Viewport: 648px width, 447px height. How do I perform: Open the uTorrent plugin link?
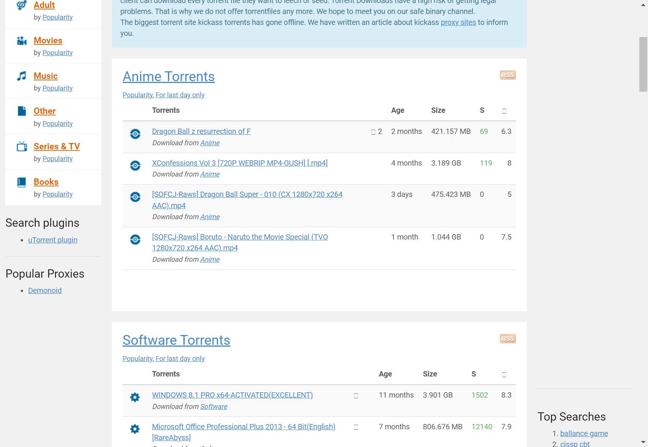coord(52,240)
